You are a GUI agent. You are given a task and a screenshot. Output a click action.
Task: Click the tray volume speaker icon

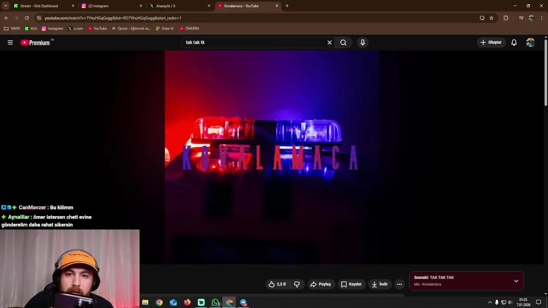click(510, 302)
